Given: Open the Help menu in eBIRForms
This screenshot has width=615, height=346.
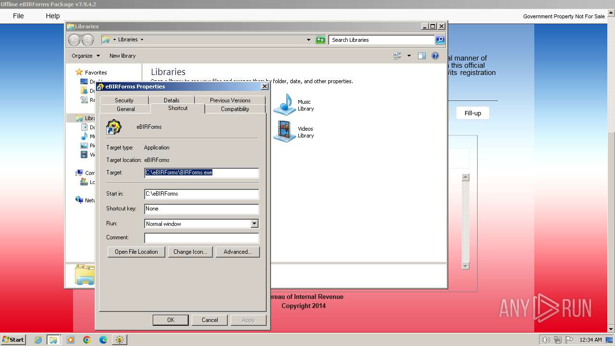Looking at the screenshot, I should (53, 16).
